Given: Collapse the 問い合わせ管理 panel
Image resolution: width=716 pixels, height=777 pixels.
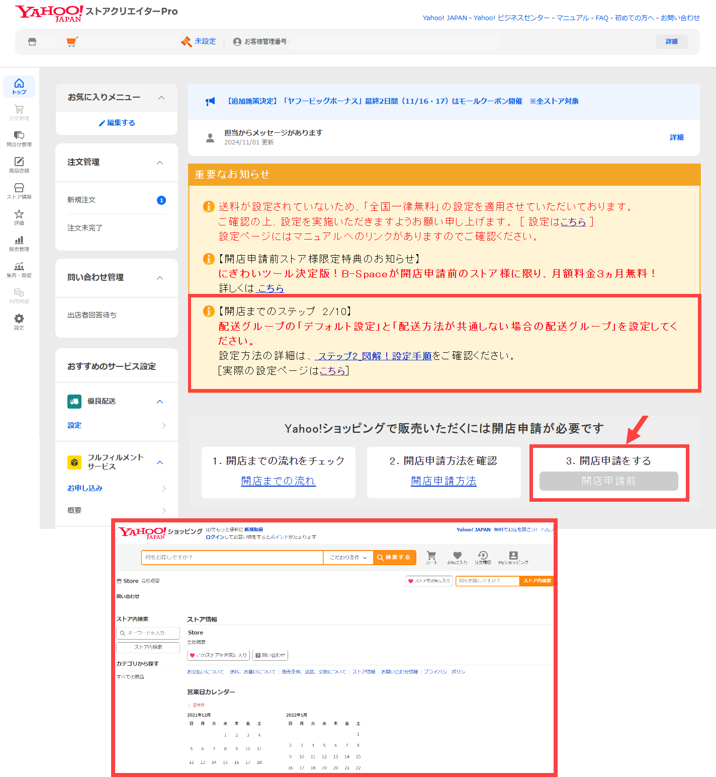Looking at the screenshot, I should tap(160, 278).
